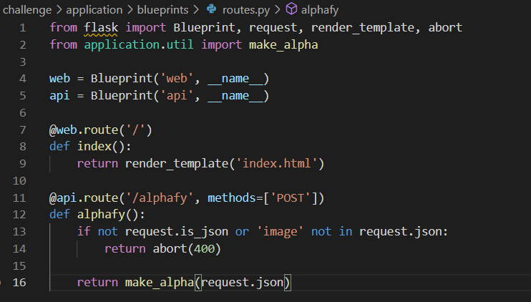Expand chevron after routes.py breadcrumb

click(x=278, y=10)
